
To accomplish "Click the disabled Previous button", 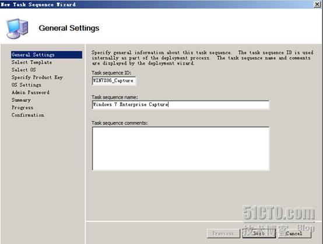I will point(223,234).
